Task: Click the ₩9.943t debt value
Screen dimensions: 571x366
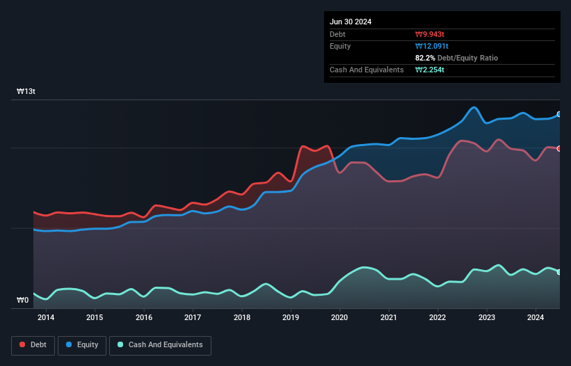Action: pyautogui.click(x=430, y=34)
